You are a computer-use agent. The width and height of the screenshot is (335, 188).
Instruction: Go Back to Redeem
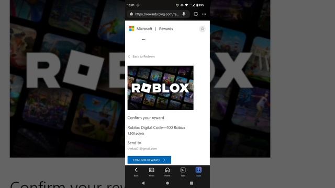[x=141, y=56]
